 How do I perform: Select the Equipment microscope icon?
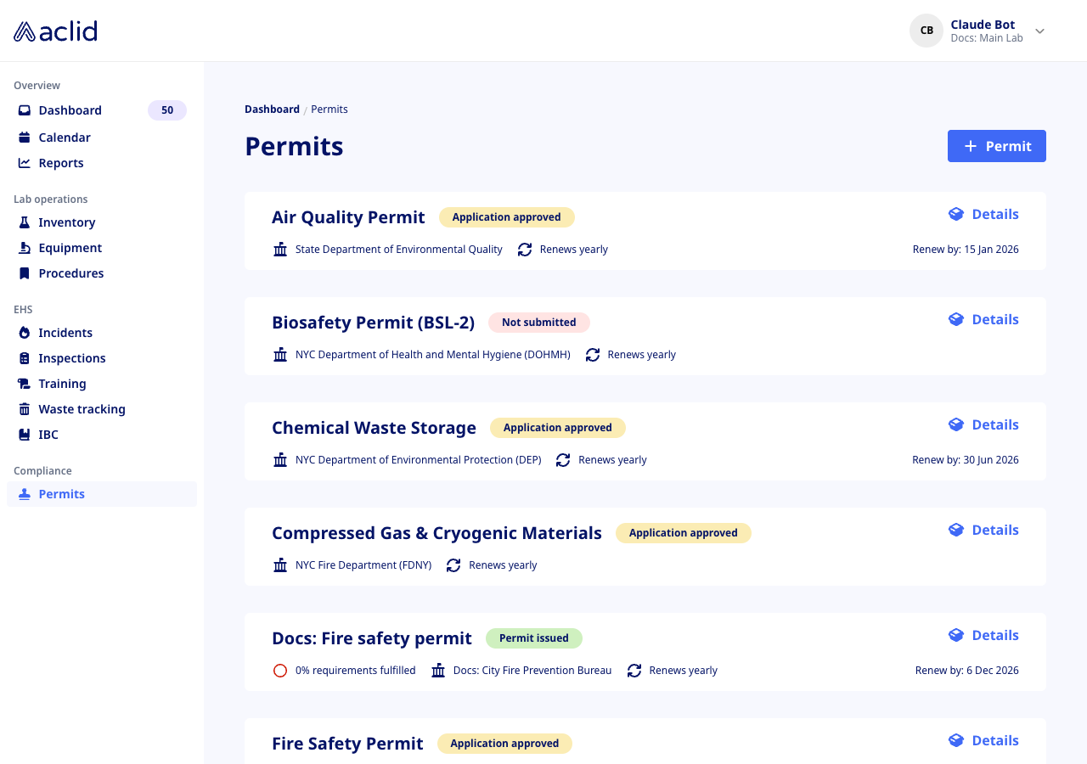25,248
